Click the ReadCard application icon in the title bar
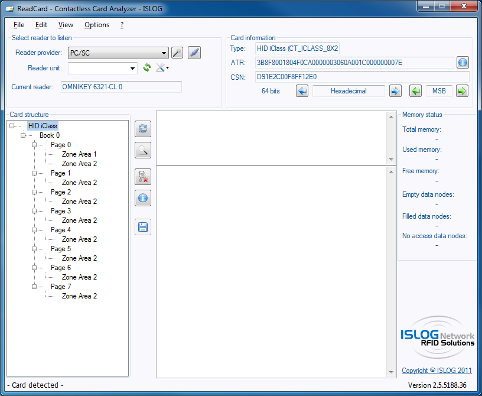This screenshot has width=482, height=396. click(x=9, y=9)
